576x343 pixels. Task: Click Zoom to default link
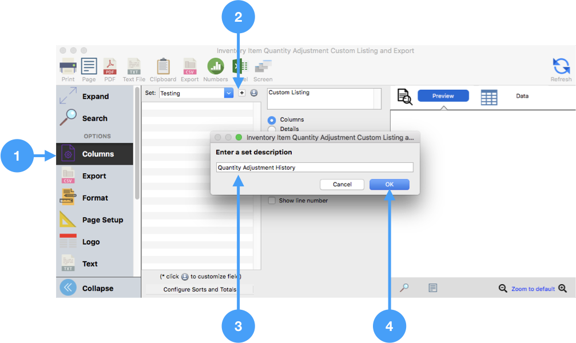(533, 289)
